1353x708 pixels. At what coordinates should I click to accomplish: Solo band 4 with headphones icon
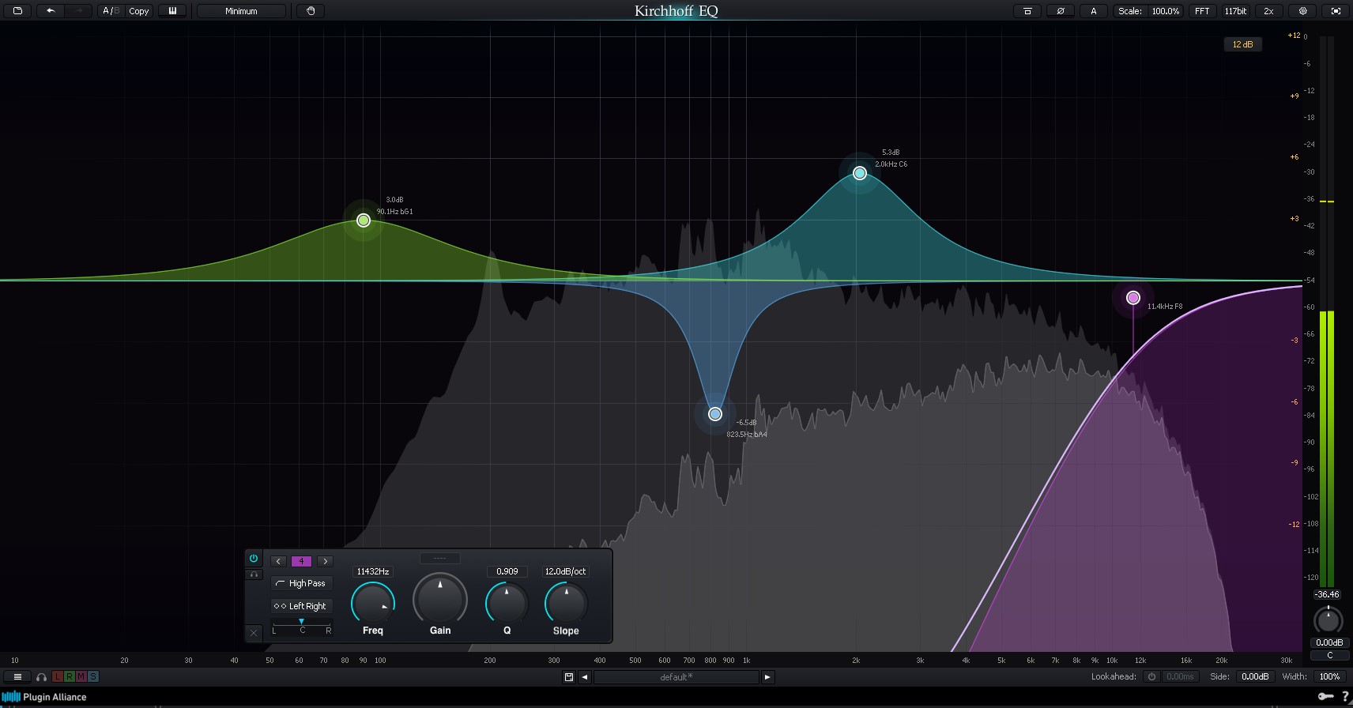(x=254, y=574)
